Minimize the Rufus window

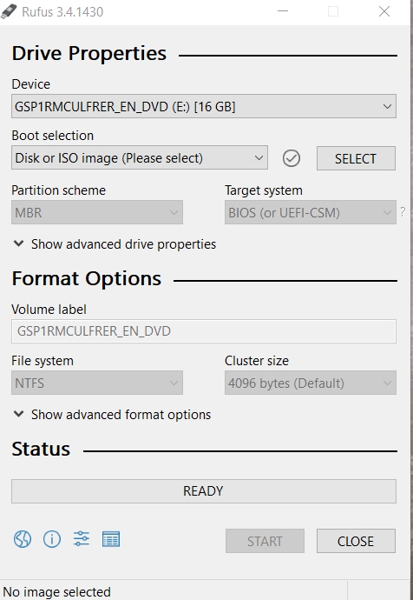pos(283,11)
